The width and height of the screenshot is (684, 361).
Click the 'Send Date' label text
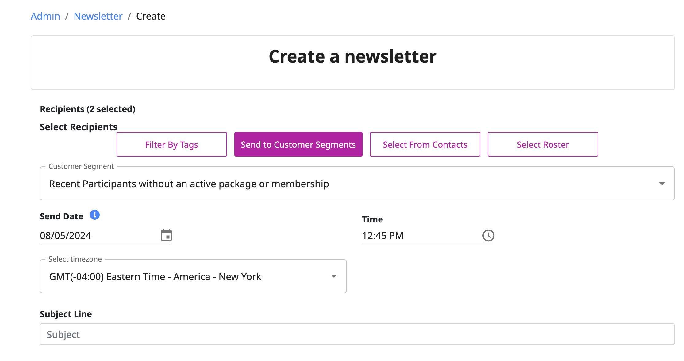62,216
